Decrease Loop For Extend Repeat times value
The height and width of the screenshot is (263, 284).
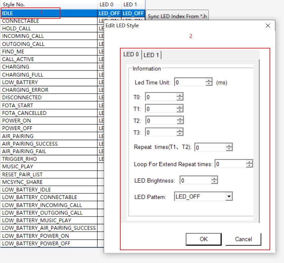click(x=249, y=166)
